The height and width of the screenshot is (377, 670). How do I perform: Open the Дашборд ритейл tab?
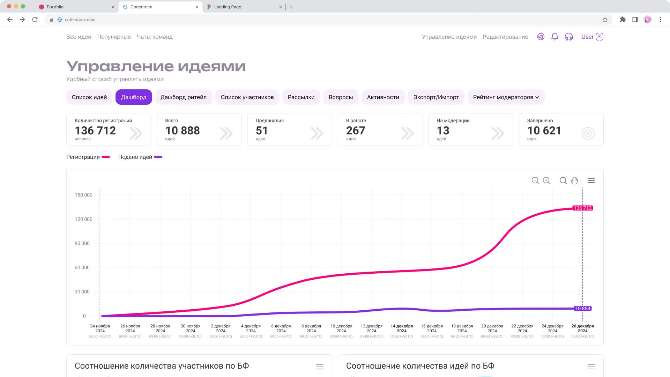click(x=184, y=97)
